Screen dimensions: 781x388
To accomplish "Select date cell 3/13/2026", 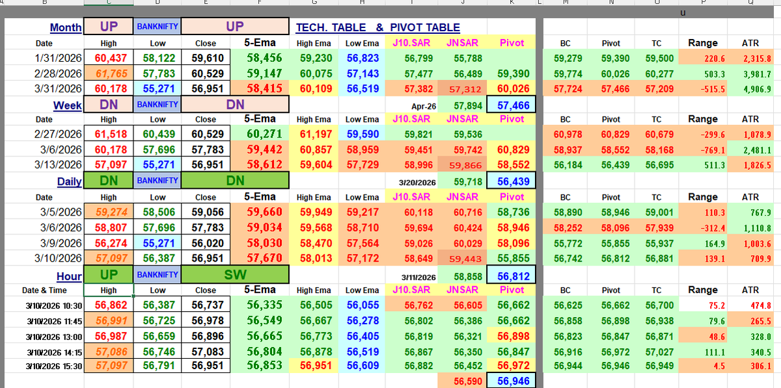I will click(44, 165).
